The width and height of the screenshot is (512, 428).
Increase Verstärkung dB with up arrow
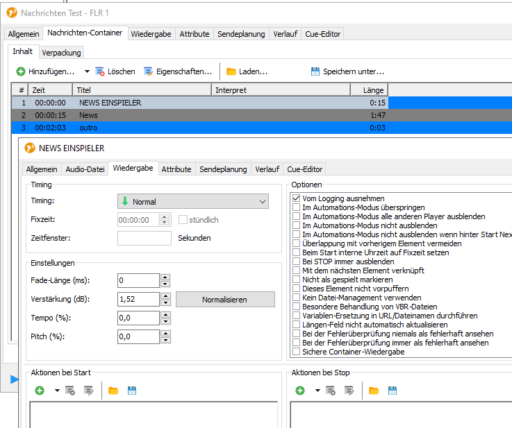pyautogui.click(x=165, y=296)
